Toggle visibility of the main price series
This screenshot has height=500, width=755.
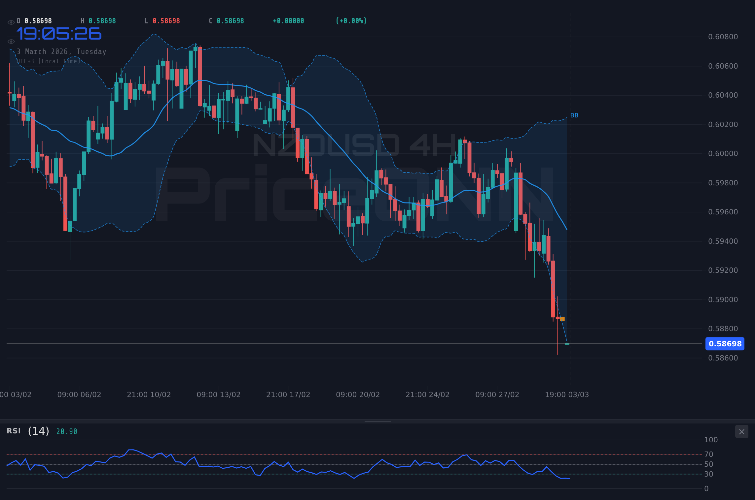[11, 21]
